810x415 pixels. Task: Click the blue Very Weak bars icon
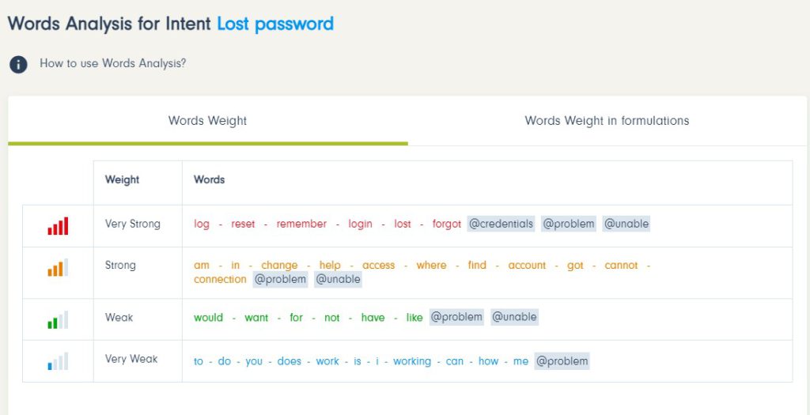click(58, 360)
